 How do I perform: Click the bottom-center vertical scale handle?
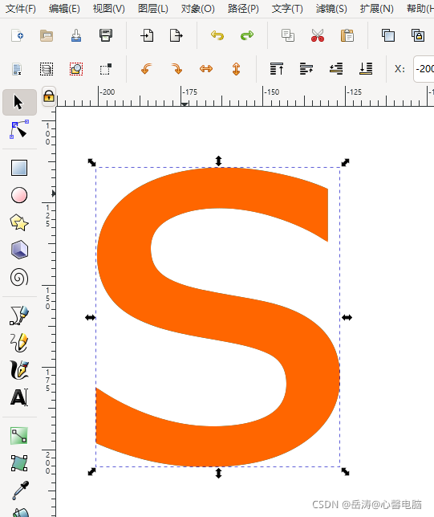218,473
